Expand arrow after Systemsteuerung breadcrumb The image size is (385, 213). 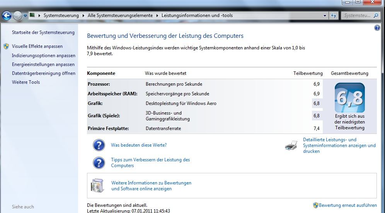(83, 15)
